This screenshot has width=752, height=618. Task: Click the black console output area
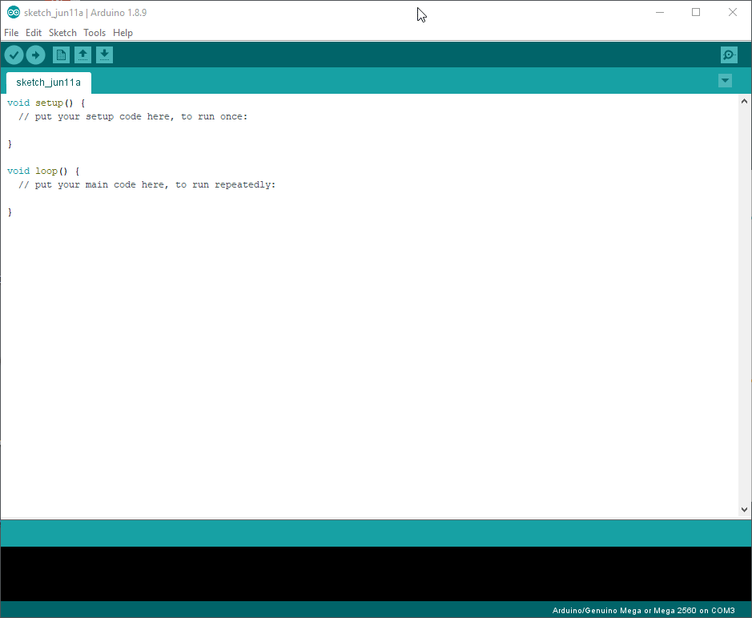pyautogui.click(x=376, y=574)
